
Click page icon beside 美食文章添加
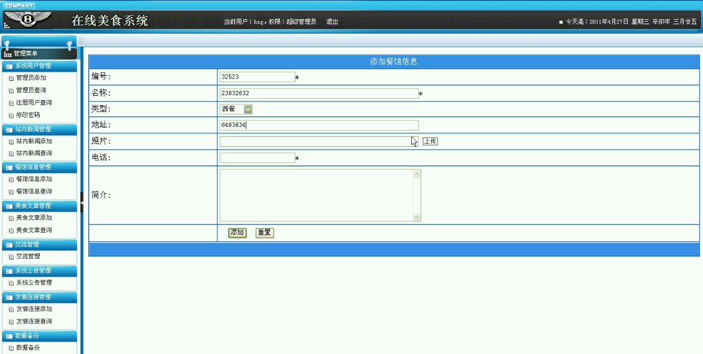pyautogui.click(x=11, y=218)
